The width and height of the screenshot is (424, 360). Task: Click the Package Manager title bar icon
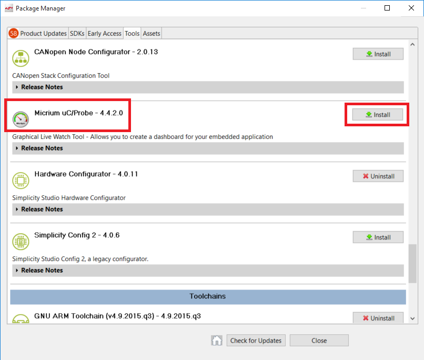8,8
